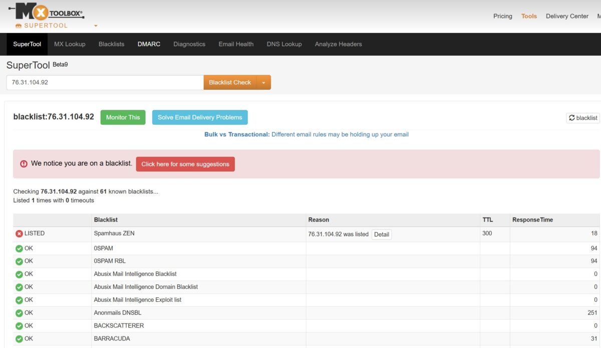
Task: Open the Blacklist Check dropdown arrow
Action: point(263,83)
